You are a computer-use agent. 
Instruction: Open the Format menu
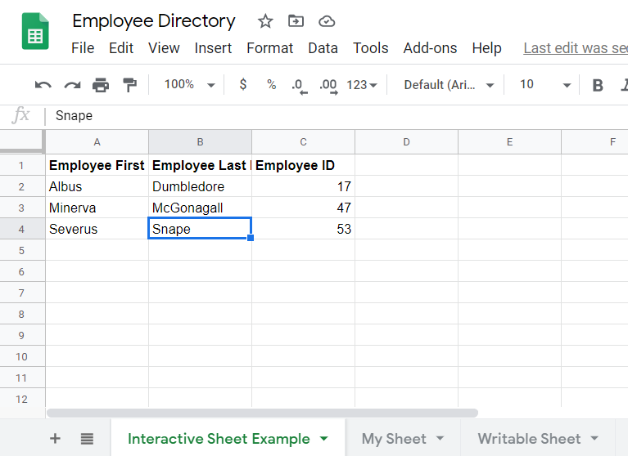269,48
